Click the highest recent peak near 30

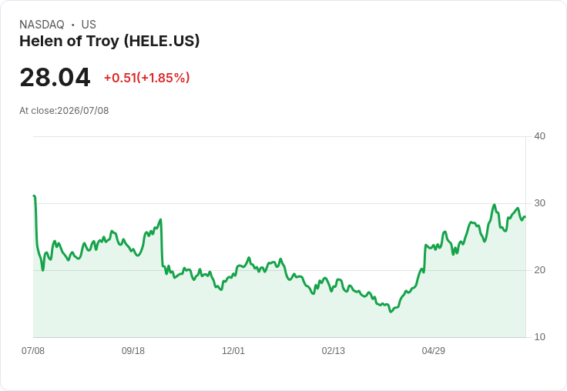tap(495, 205)
